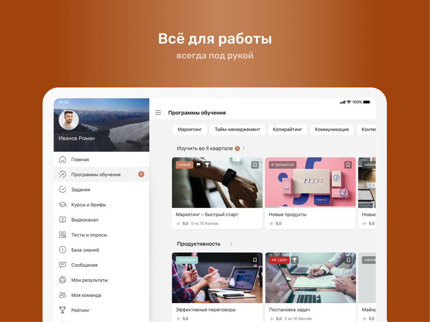The width and height of the screenshot is (430, 322).
Task: Open Курсы и брифы menu item
Action: tap(101, 204)
